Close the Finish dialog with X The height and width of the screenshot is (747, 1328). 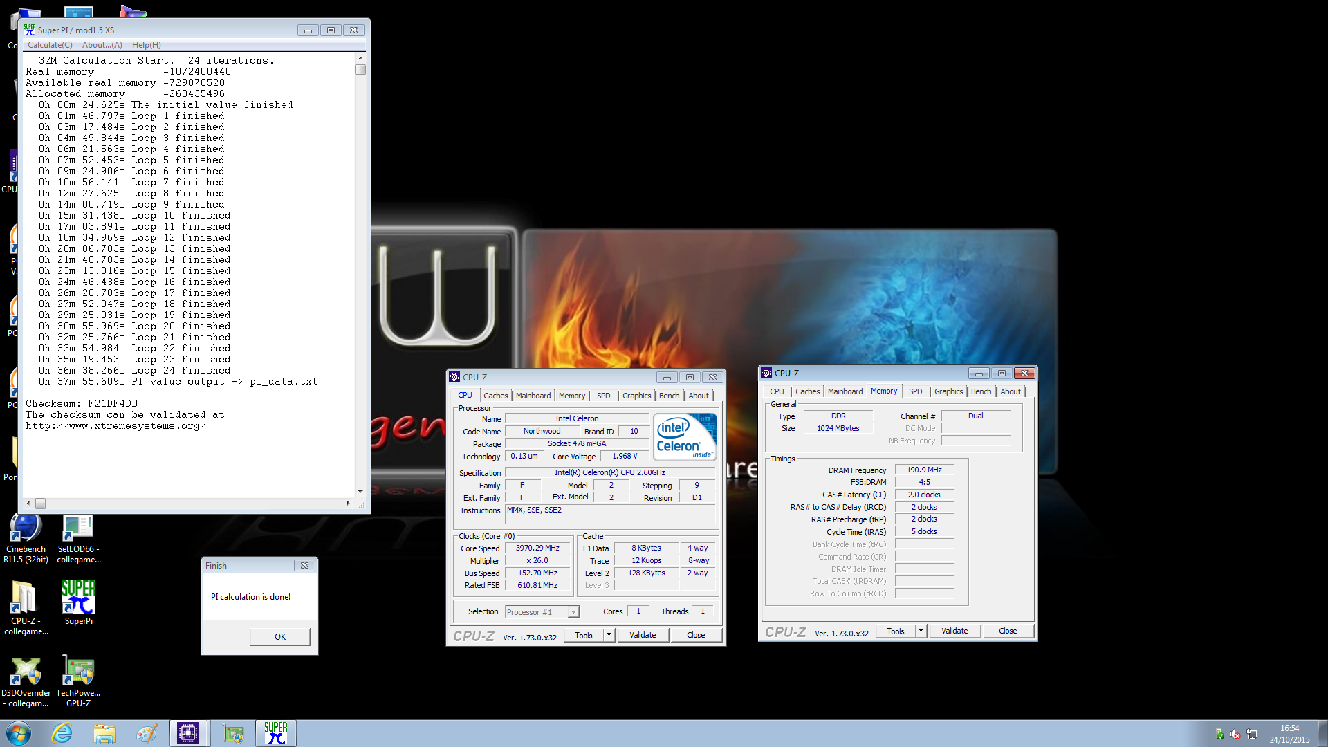(304, 566)
